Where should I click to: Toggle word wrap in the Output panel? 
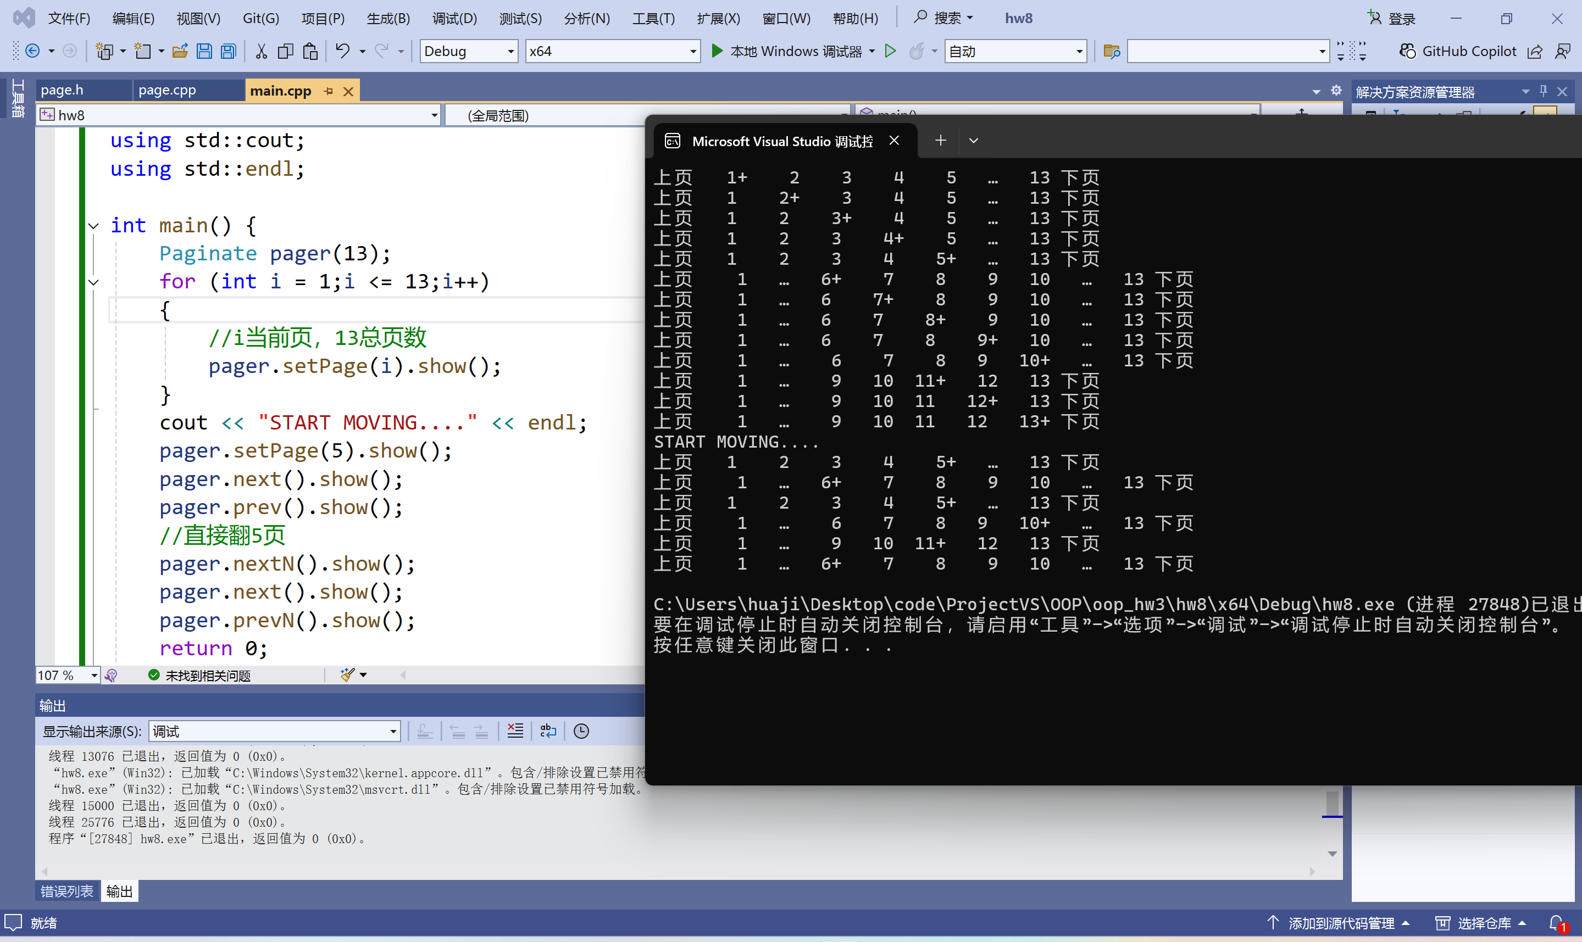548,731
